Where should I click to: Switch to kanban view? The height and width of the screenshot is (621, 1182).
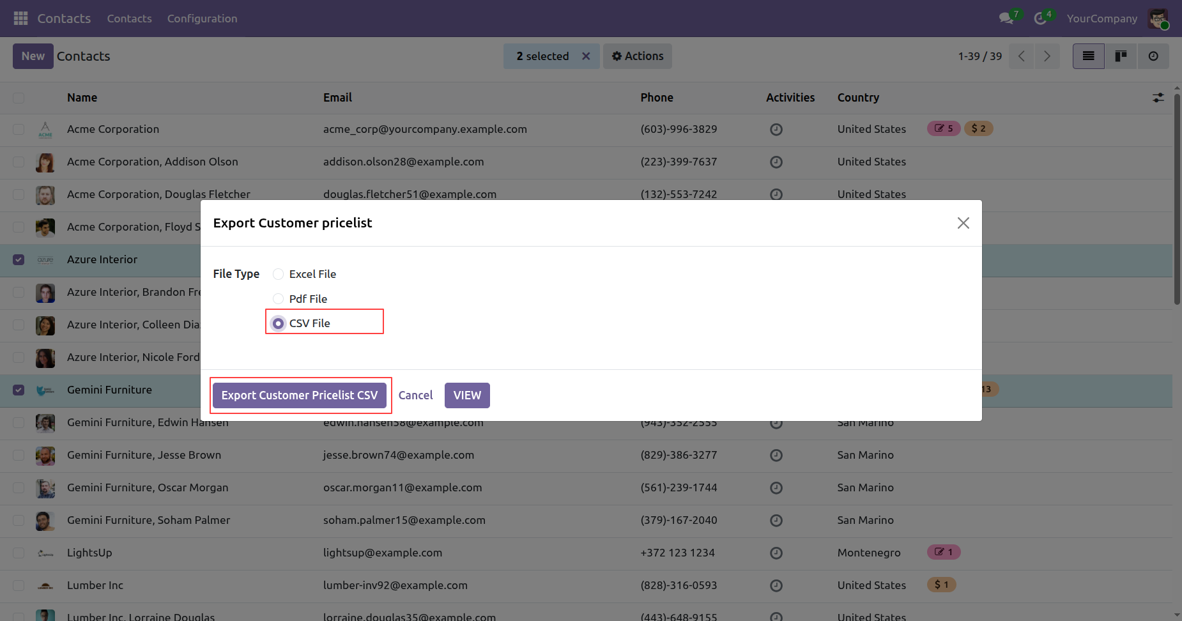click(1121, 56)
